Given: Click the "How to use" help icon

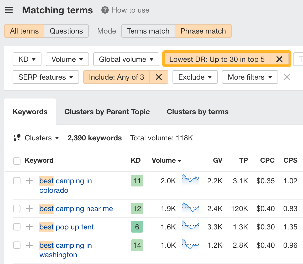Looking at the screenshot, I should (x=105, y=10).
